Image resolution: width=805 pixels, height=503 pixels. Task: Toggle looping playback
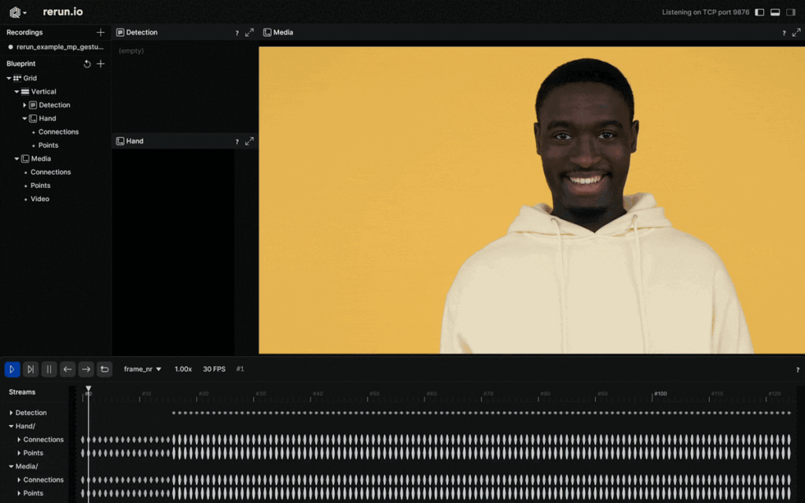(105, 369)
